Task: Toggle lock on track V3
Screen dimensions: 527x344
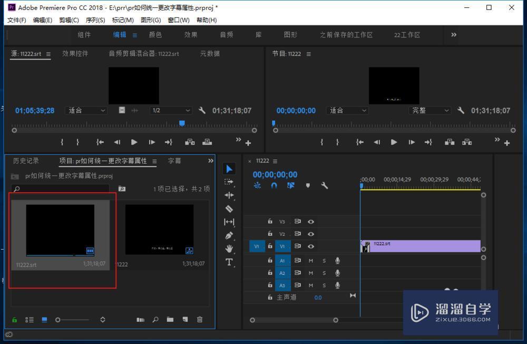Action: point(270,221)
